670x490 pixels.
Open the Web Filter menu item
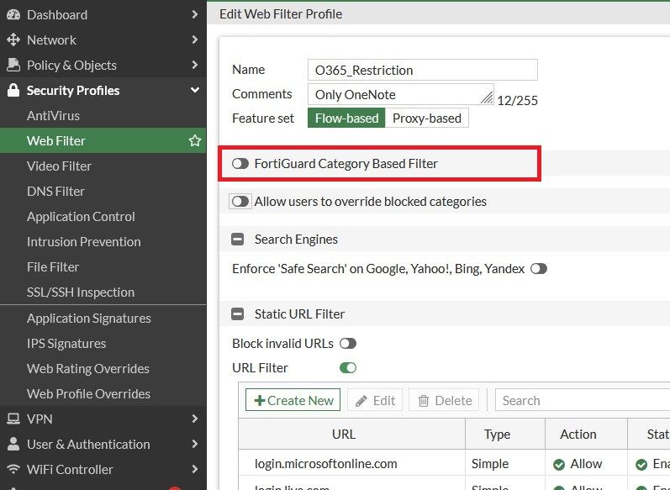[103, 140]
